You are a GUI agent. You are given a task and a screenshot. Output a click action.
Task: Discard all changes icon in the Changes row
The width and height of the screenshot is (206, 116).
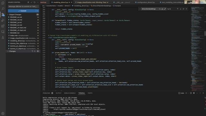(x=32, y=51)
